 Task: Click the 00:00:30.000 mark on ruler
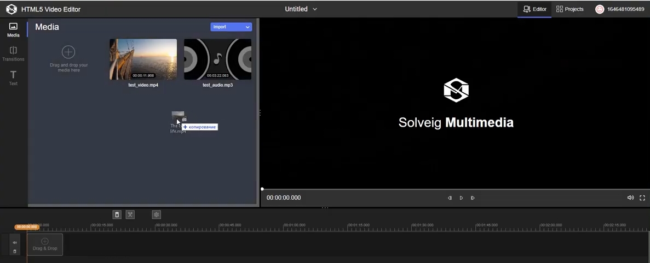(x=166, y=225)
